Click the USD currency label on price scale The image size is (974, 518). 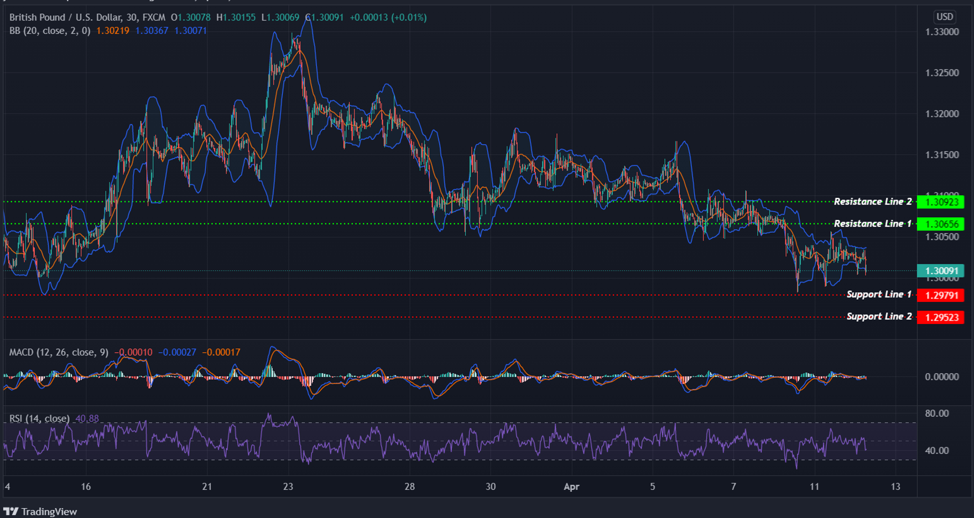(945, 17)
